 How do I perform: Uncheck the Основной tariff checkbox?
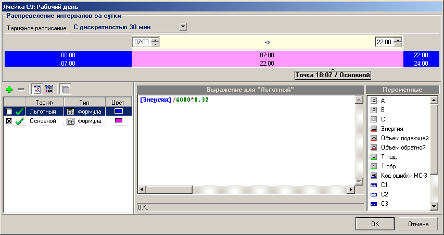point(9,121)
